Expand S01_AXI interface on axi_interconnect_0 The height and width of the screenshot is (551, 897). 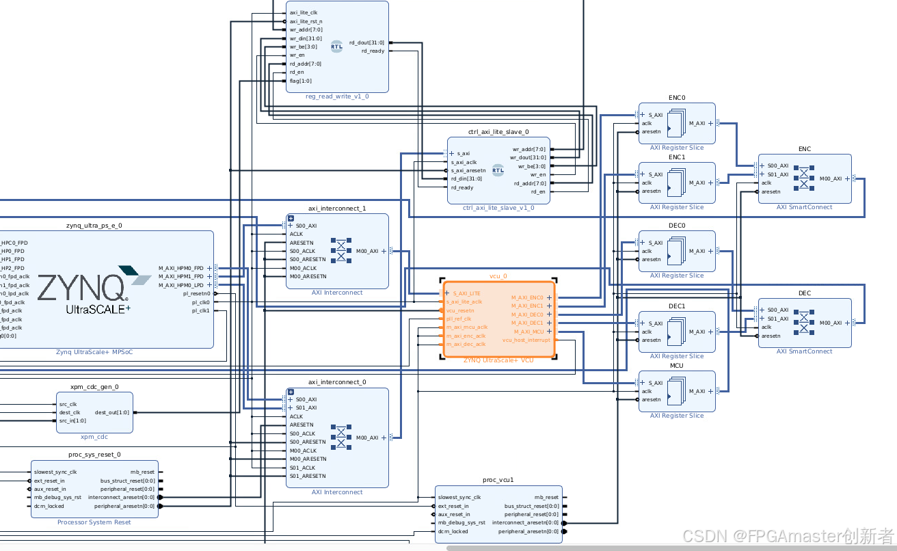pos(291,407)
